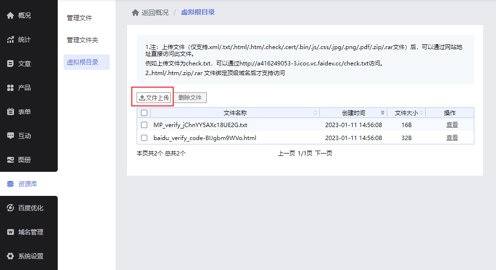Click the chat bubble icon beside 互动
Image resolution: width=496 pixels, height=270 pixels.
point(11,136)
